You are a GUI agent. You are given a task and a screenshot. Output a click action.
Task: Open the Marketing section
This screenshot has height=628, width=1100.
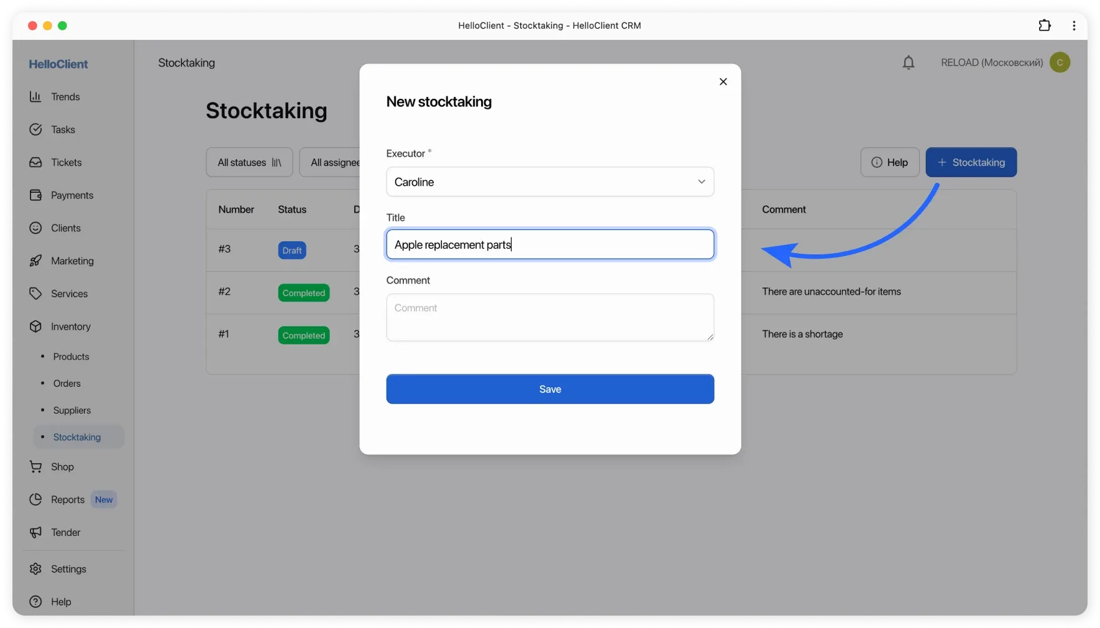coord(71,261)
